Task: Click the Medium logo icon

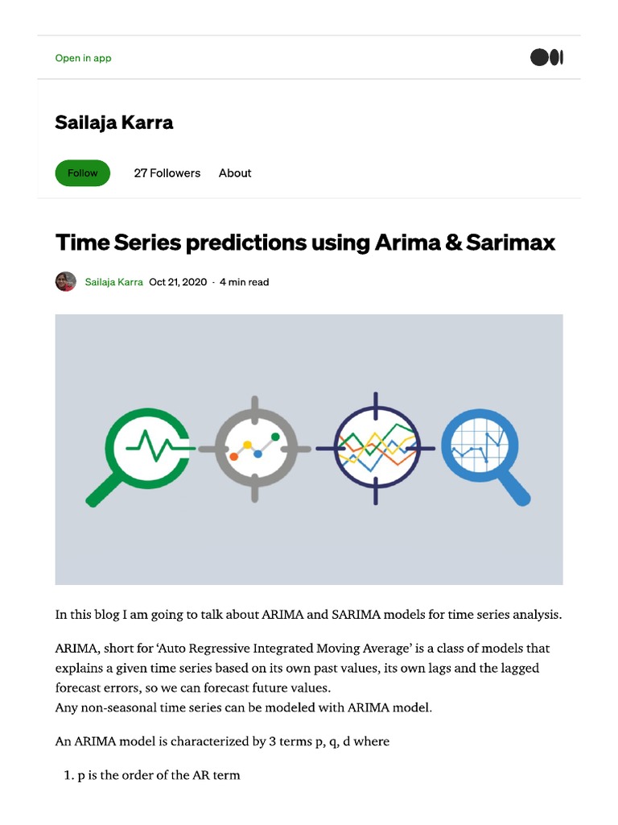Action: click(546, 57)
